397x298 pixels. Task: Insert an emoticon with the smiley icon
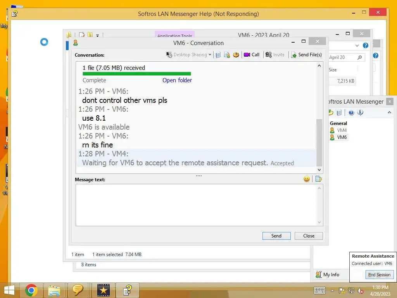tap(307, 179)
